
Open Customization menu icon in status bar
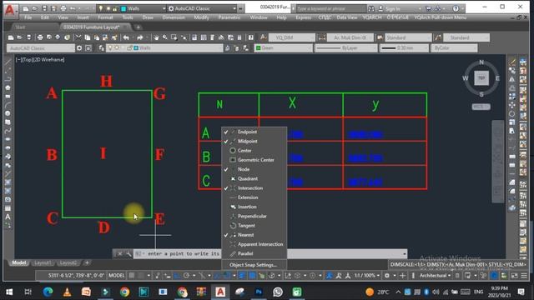pyautogui.click(x=524, y=276)
